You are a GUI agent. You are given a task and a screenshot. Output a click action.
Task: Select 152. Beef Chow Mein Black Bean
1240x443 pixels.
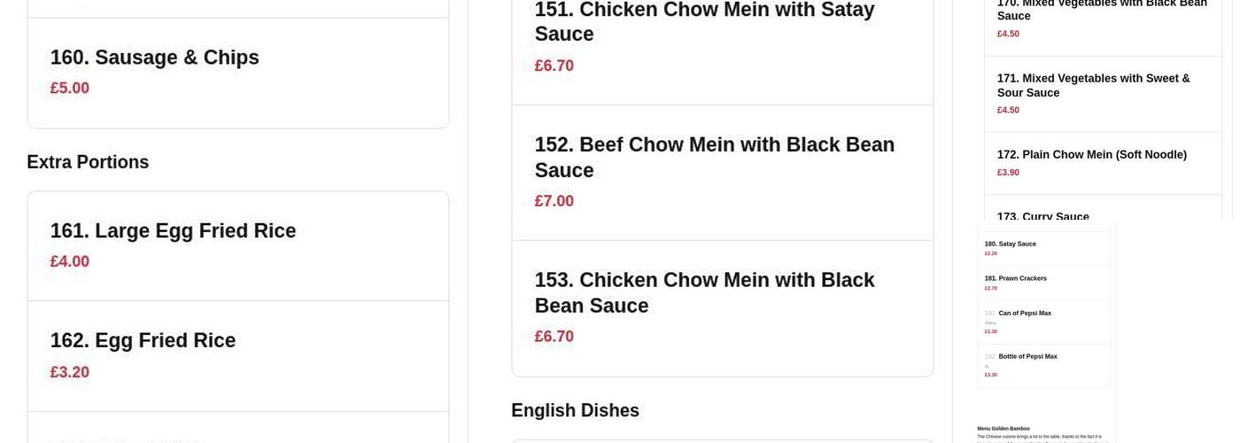[714, 157]
